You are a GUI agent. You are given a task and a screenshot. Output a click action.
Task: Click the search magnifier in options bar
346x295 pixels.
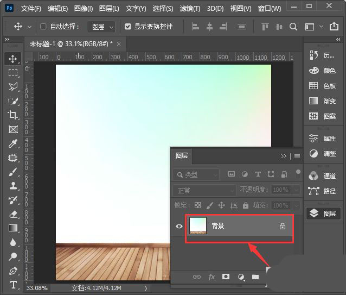coord(293,27)
